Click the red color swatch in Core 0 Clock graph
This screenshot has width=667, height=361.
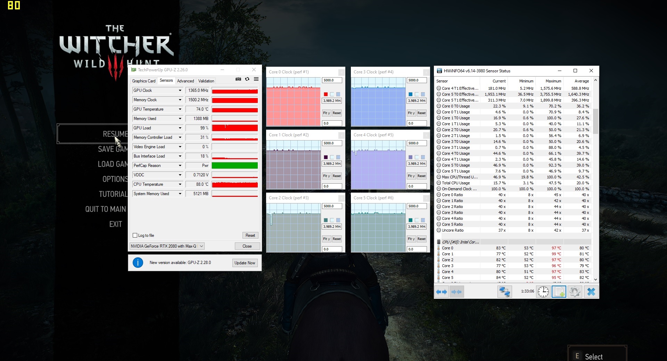point(326,94)
